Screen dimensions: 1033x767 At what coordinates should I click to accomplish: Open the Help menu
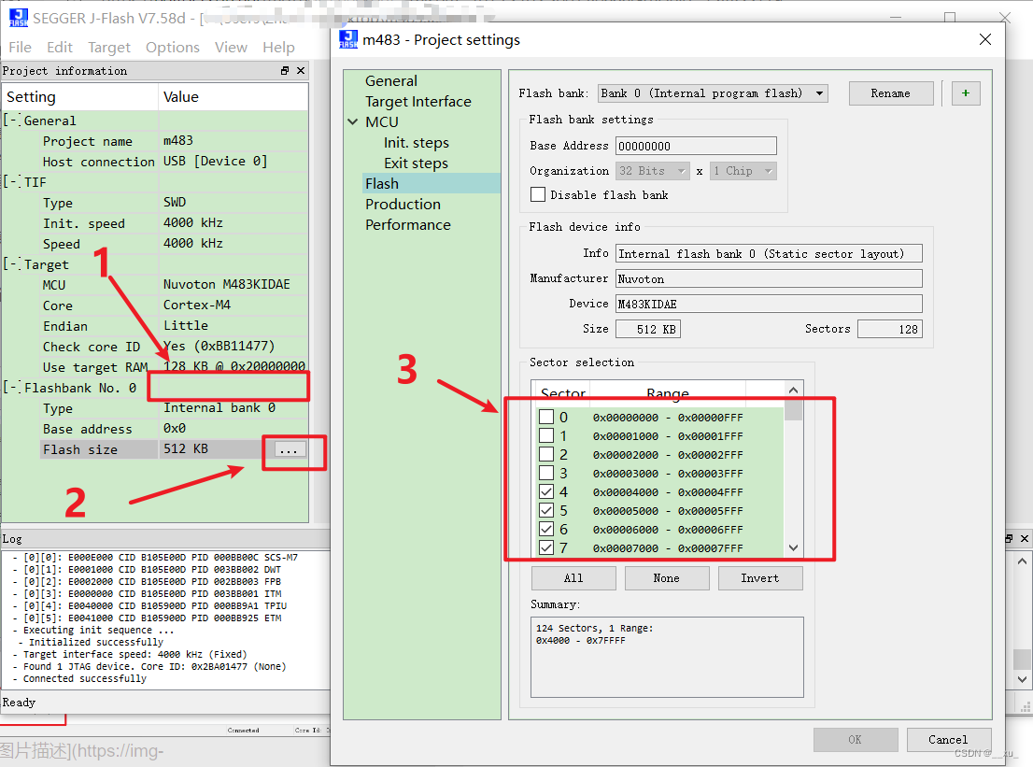[x=278, y=48]
